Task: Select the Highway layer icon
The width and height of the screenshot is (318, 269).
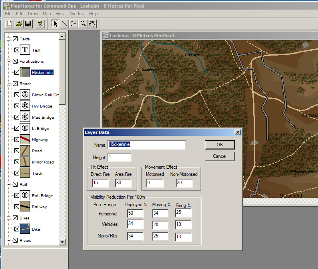Action: (x=25, y=140)
